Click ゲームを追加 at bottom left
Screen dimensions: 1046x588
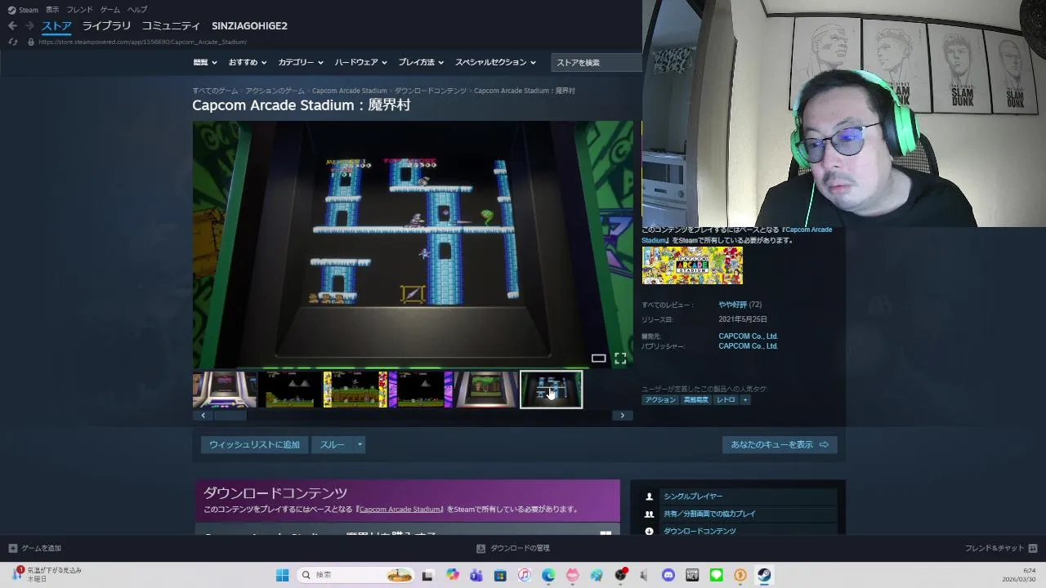pos(34,548)
